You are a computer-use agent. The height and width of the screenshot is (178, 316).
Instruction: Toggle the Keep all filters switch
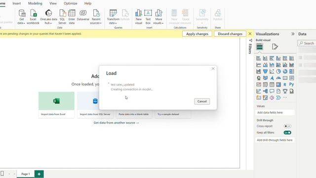287,133
